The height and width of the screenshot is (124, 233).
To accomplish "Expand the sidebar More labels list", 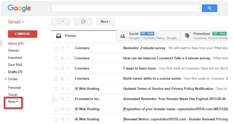I will tap(13, 102).
